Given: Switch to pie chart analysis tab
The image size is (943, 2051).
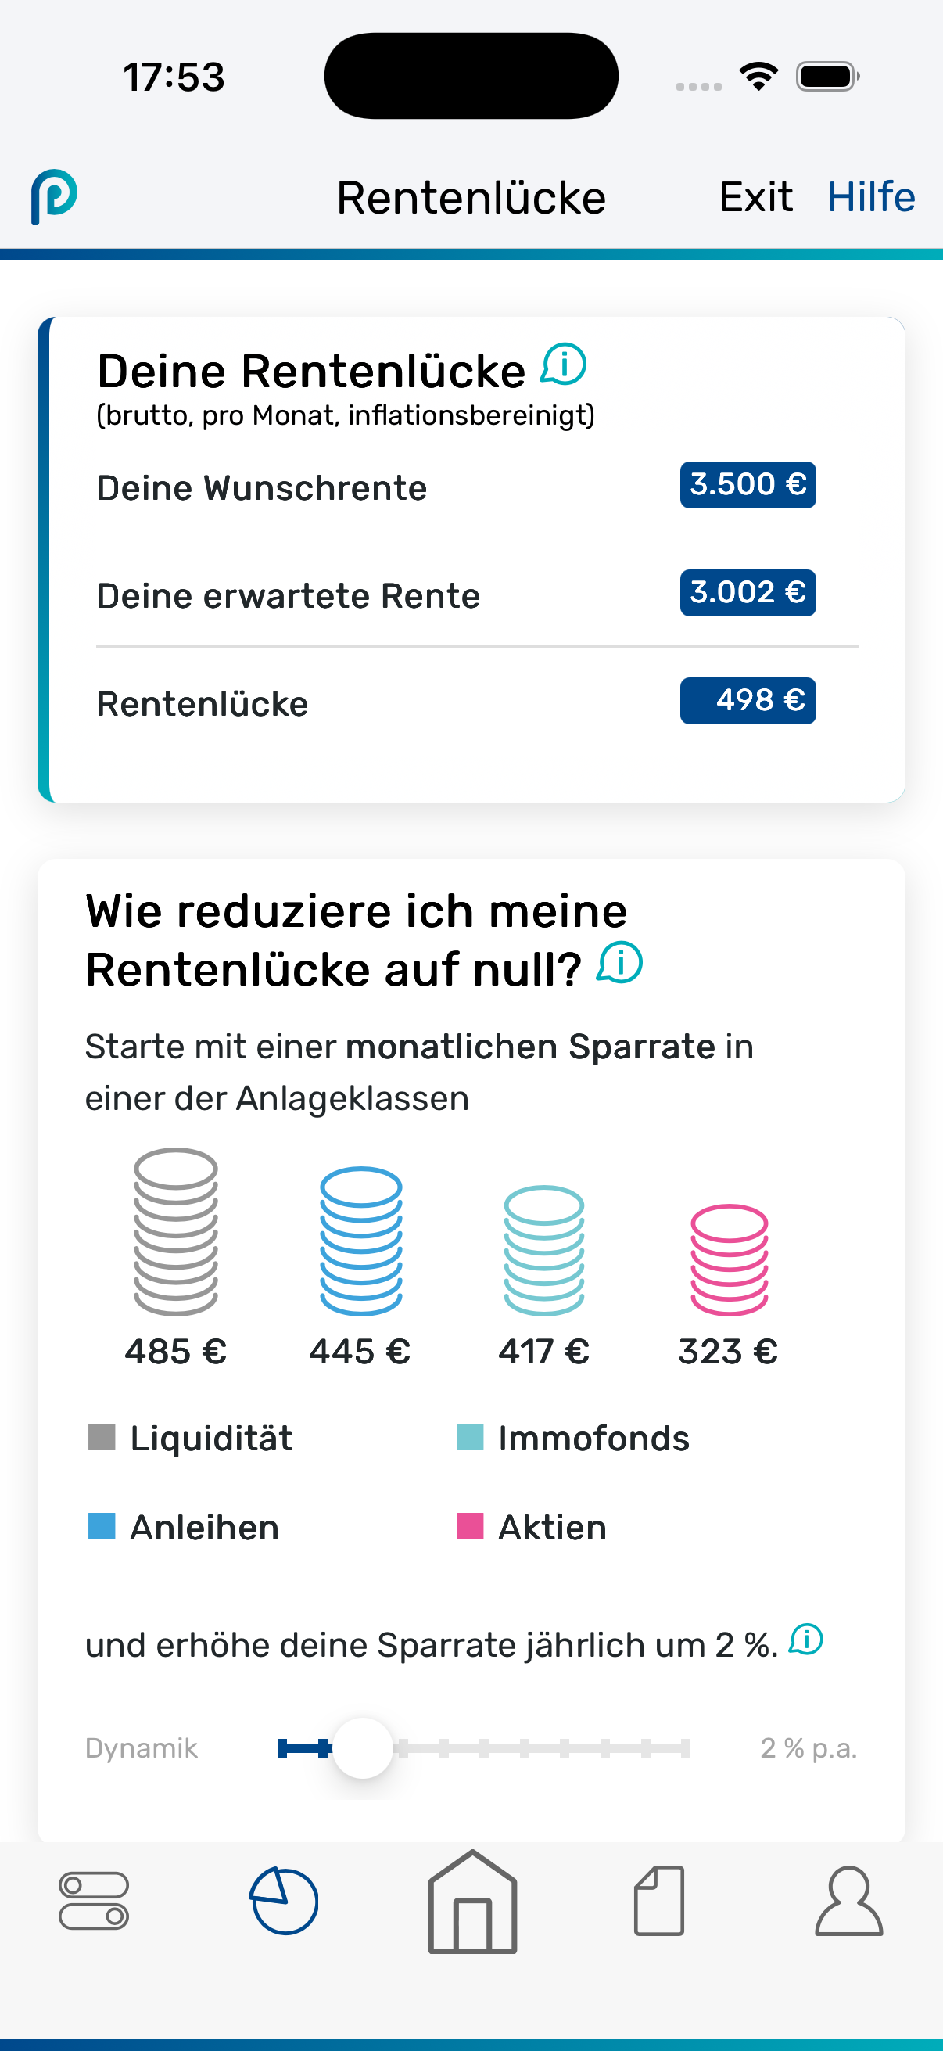Looking at the screenshot, I should [x=284, y=1901].
